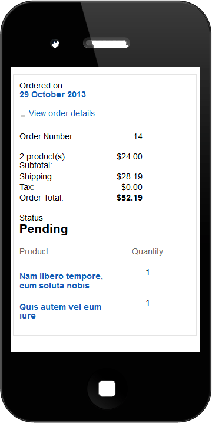Click quantity 1 for Quis autem vel eum
This screenshot has height=423, width=212.
click(148, 303)
